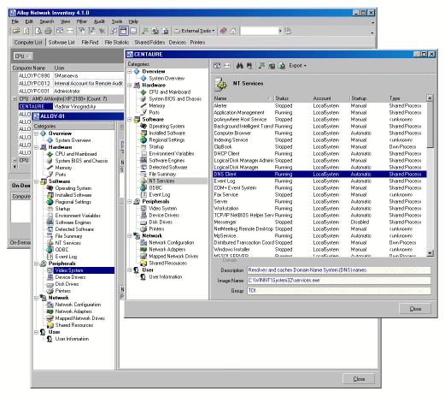Screen dimensions: 445x397
Task: Select the highlighted single-pane layout toolbar button
Action: [x=124, y=31]
